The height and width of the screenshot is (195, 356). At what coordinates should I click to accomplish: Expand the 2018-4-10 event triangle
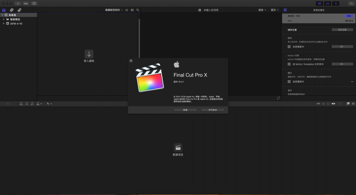point(4,23)
